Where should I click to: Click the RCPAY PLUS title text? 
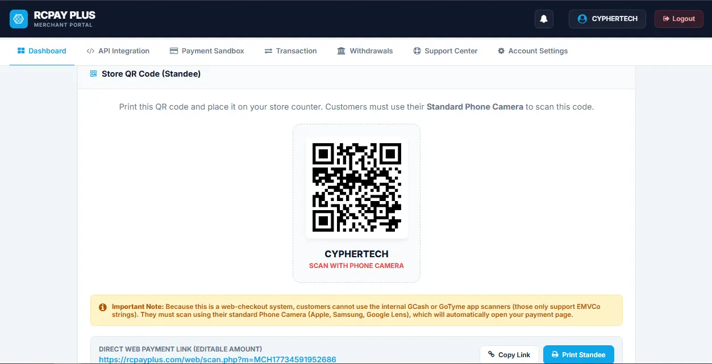click(x=65, y=15)
